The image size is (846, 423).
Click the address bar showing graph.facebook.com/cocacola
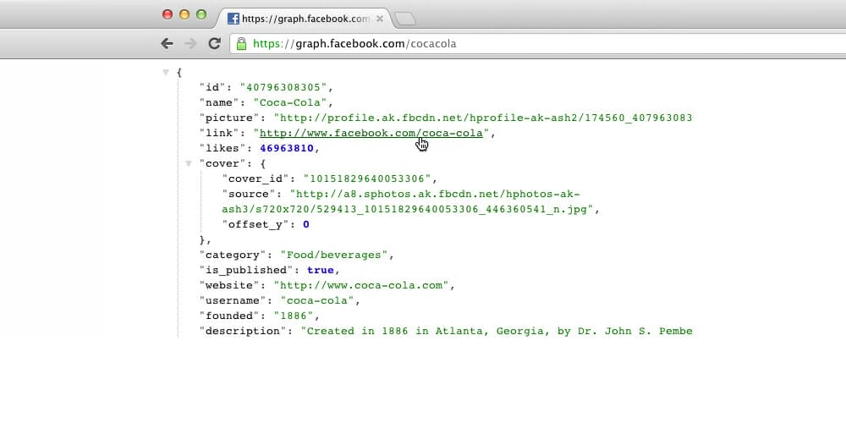coord(538,44)
